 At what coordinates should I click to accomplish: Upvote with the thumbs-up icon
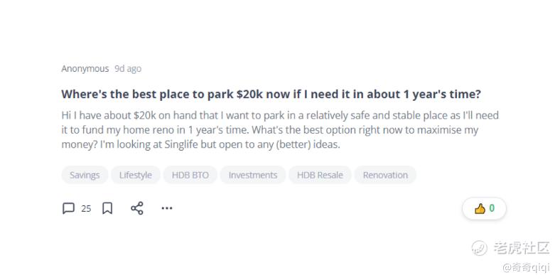tap(480, 208)
